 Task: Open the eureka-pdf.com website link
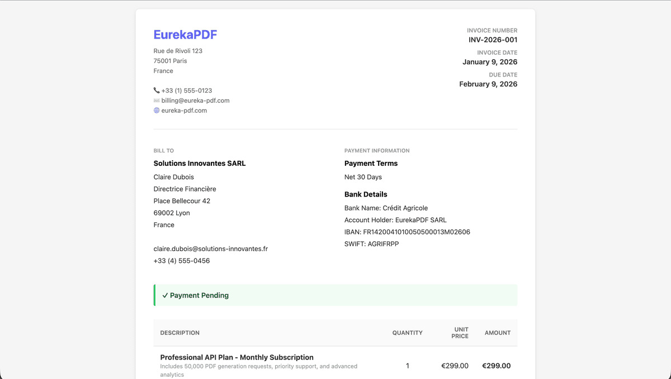coord(184,111)
